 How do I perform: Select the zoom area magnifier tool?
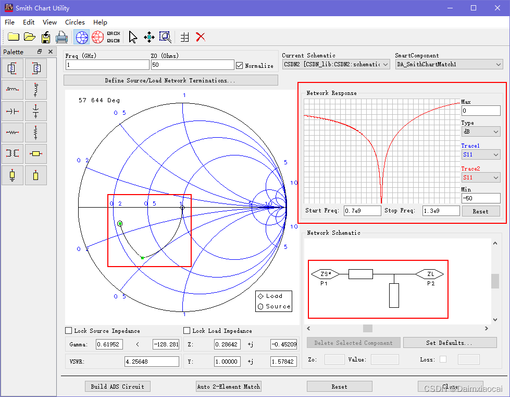(165, 37)
